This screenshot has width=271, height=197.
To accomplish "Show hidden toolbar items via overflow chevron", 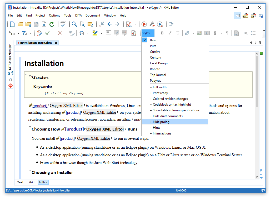I will [264, 31].
